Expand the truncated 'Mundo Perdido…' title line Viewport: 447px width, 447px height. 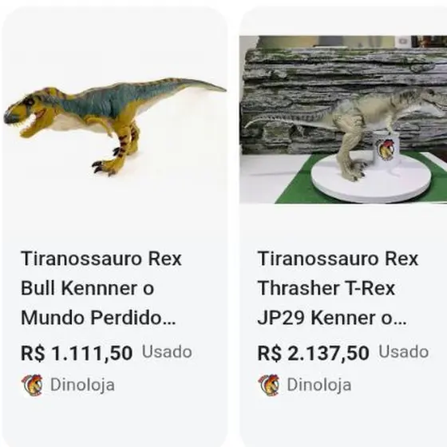[x=98, y=318]
